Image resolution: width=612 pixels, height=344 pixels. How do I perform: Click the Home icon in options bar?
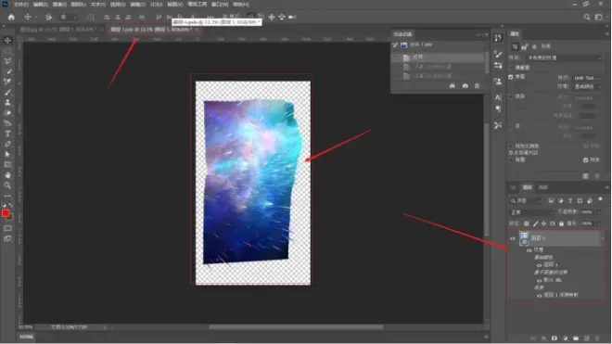click(11, 18)
